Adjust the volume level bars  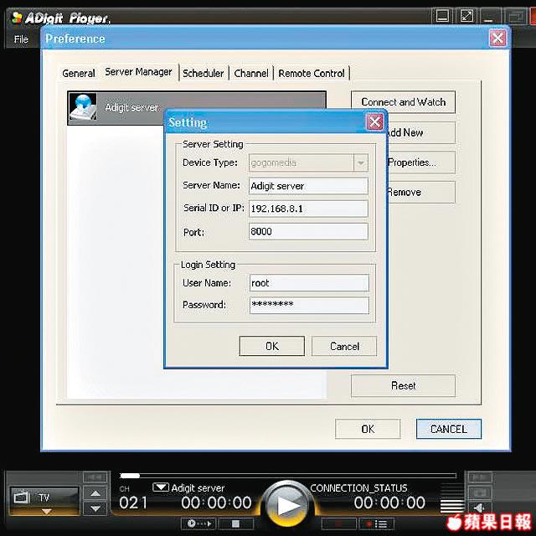click(x=452, y=498)
